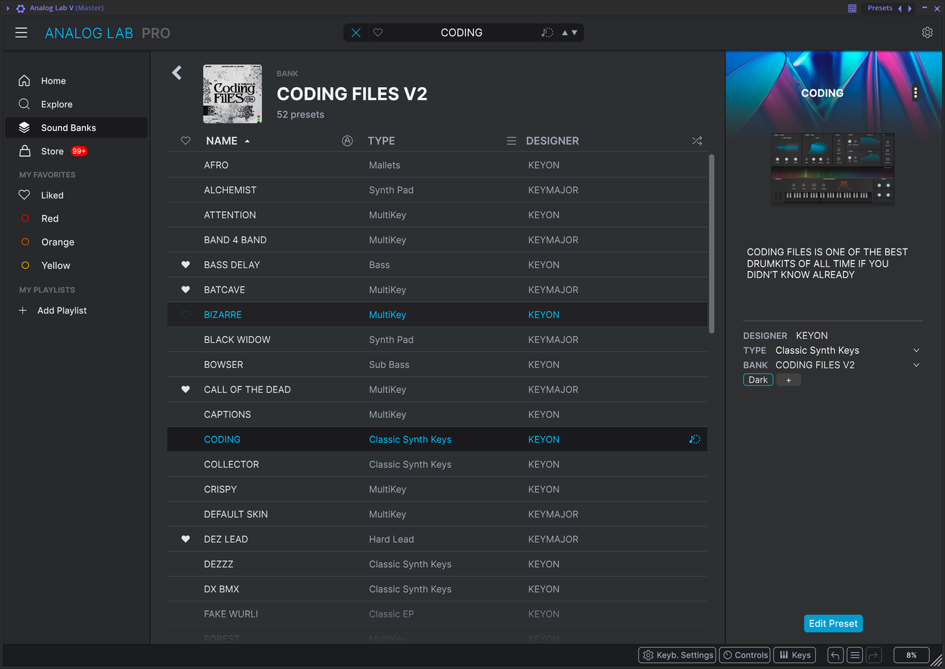Click the list lines icon before DESIGNER
Screen dimensions: 945x669
coord(512,140)
